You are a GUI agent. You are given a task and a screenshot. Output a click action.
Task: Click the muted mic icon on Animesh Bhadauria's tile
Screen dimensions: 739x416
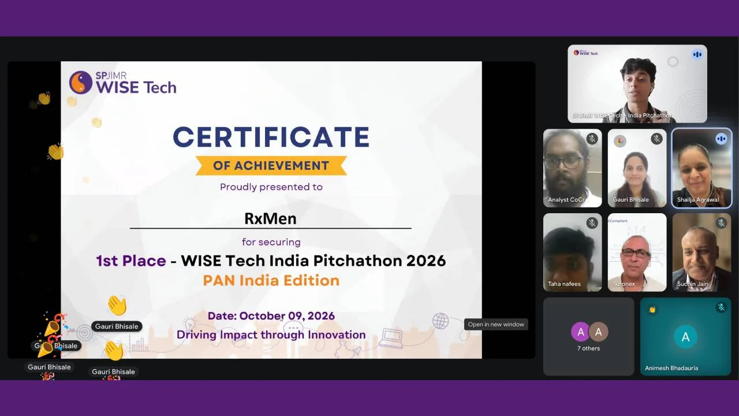[721, 307]
